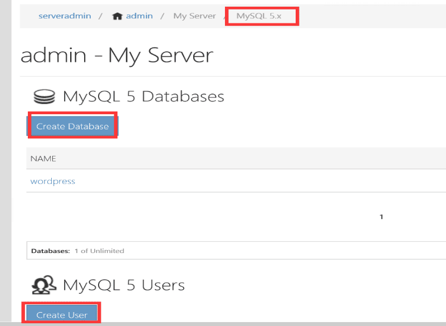Image resolution: width=446 pixels, height=326 pixels.
Task: Open the wordpress database entry
Action: coord(52,181)
